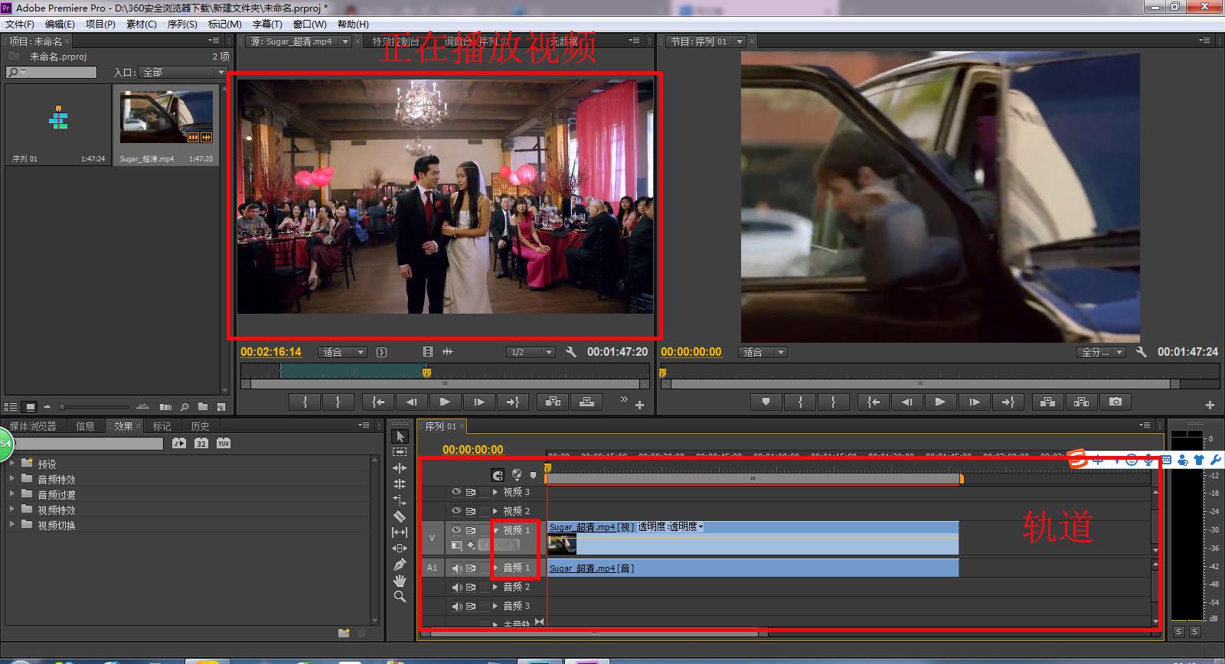Select the Rolling Edit tool
Viewport: 1225px width, 664px height.
coord(400,484)
